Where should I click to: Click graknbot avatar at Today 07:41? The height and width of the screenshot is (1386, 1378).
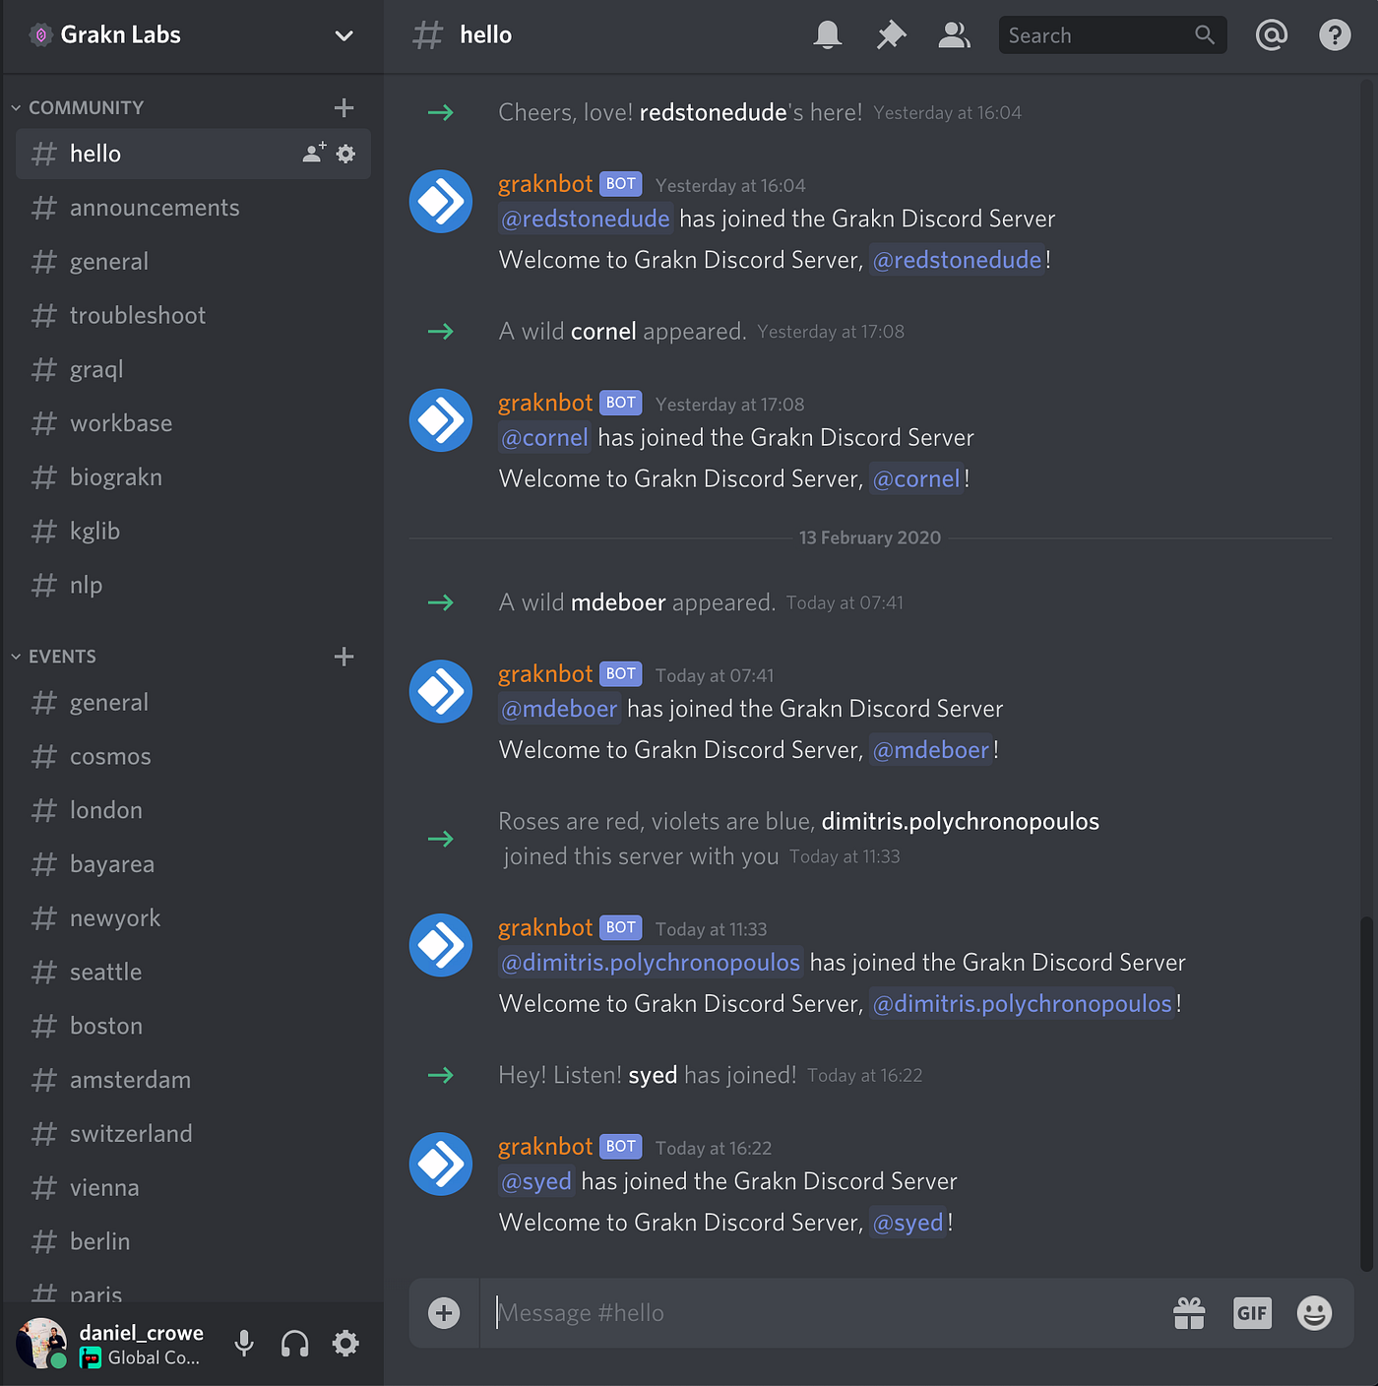(441, 691)
